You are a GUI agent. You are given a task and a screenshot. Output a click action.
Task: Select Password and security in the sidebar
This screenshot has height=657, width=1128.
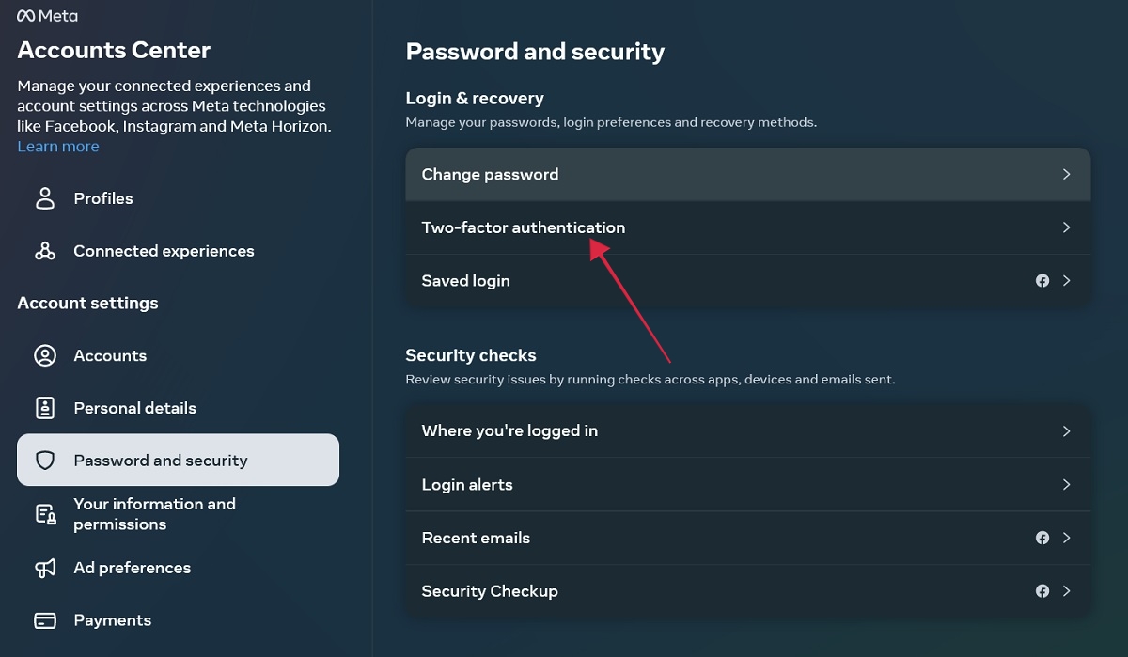pos(161,460)
